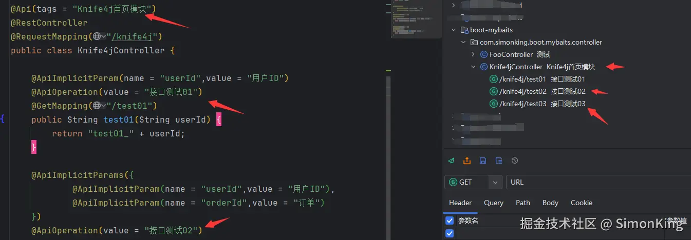
Task: Switch to the Query tab
Action: (494, 203)
